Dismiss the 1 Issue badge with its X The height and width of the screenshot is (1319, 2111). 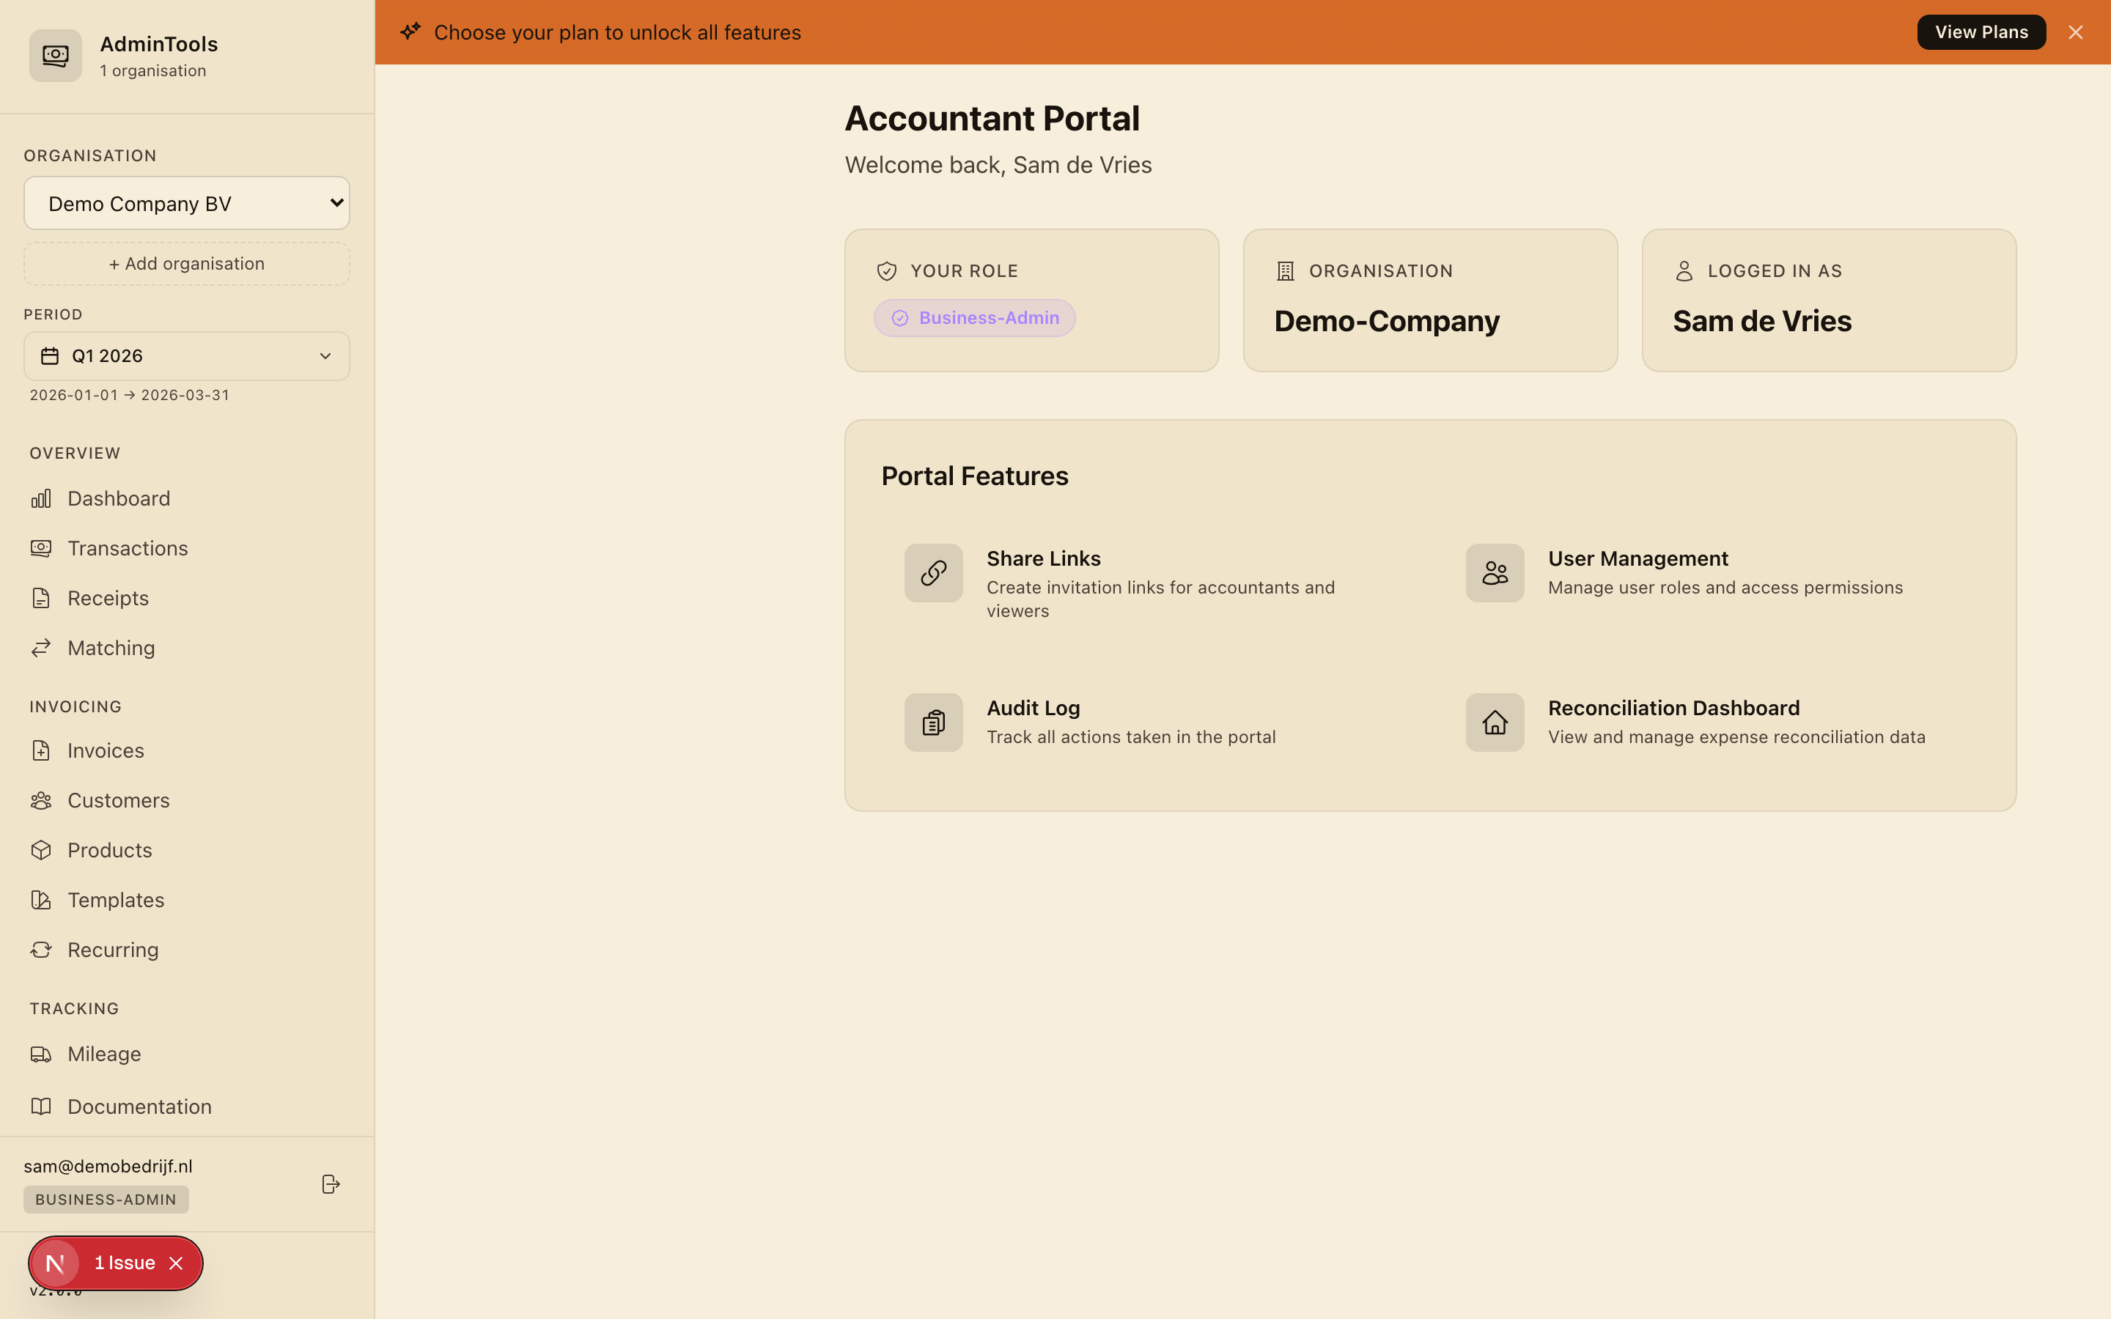176,1263
